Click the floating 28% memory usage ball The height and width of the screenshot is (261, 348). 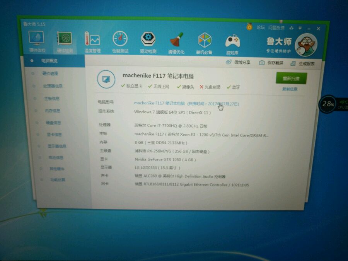pos(328,104)
